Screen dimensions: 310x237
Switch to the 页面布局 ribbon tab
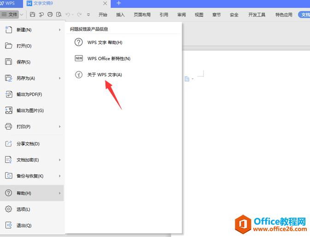click(x=142, y=15)
